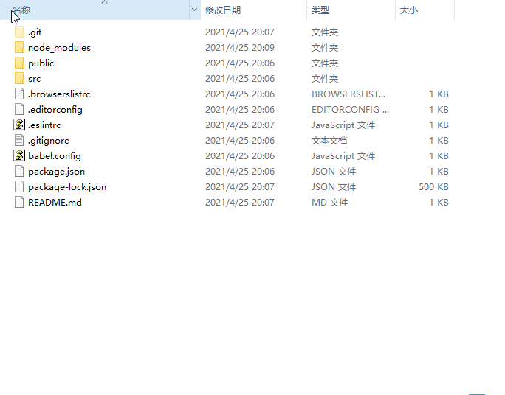Click the package-lock.json file icon

(19, 186)
